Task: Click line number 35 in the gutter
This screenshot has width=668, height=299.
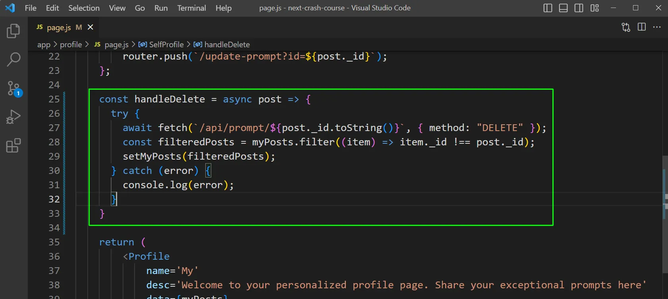Action: 54,242
